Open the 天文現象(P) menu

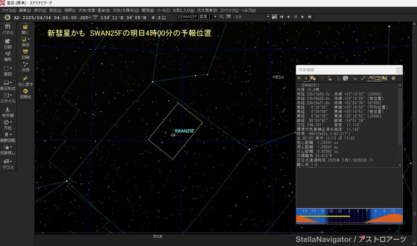[207, 10]
